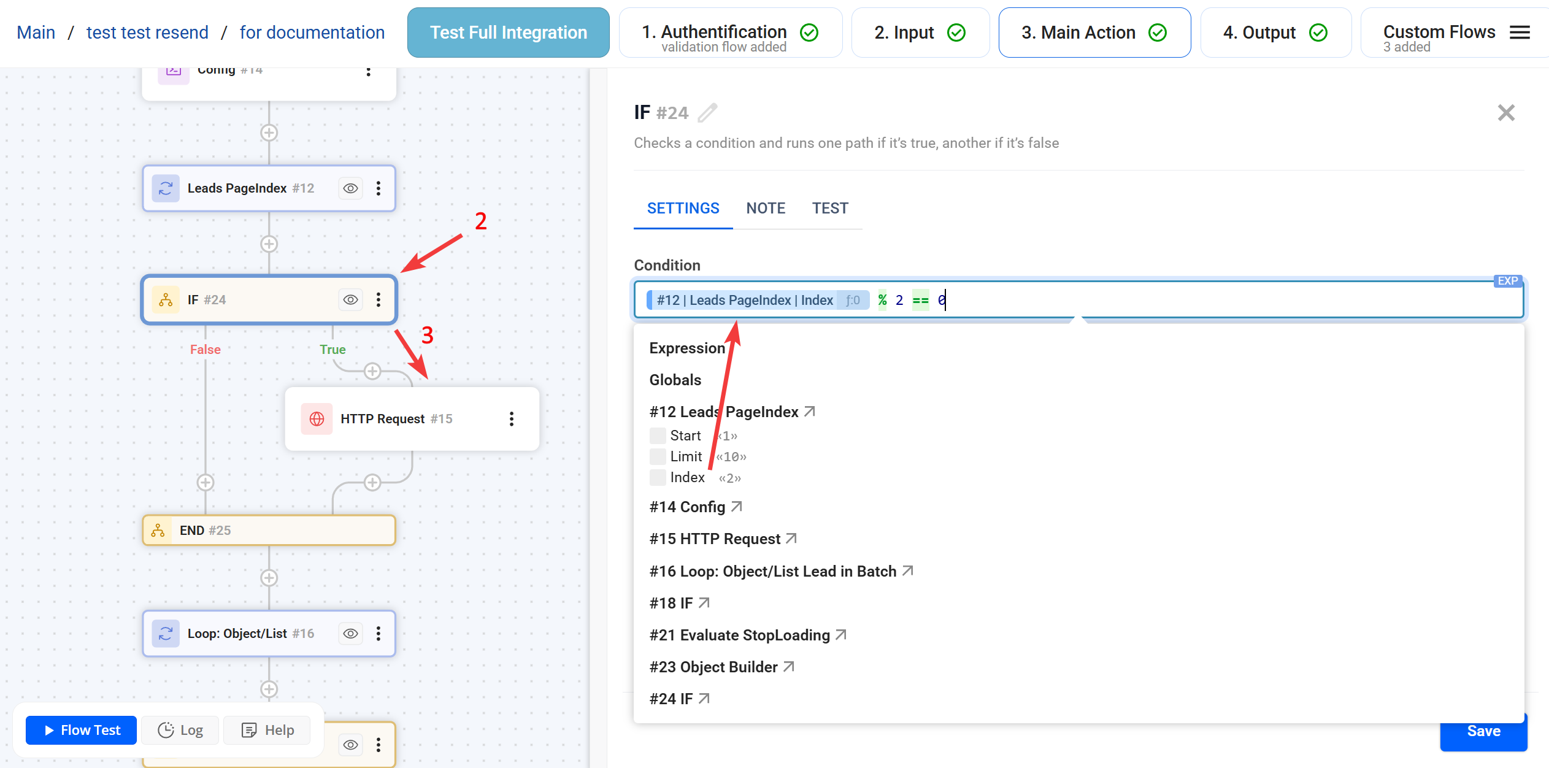1549x768 pixels.
Task: Check the Index checkbox in the Globals list
Action: (x=657, y=477)
